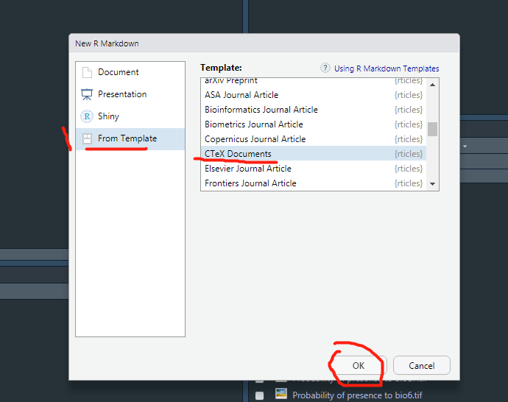Select the Shiny option in sidebar
This screenshot has width=508, height=402.
pos(130,116)
